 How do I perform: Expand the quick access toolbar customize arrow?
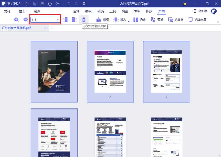coord(84,4)
